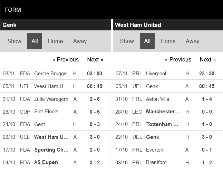
Task: View the Aston Villa 1 - 4 result
Action: pyautogui.click(x=157, y=99)
